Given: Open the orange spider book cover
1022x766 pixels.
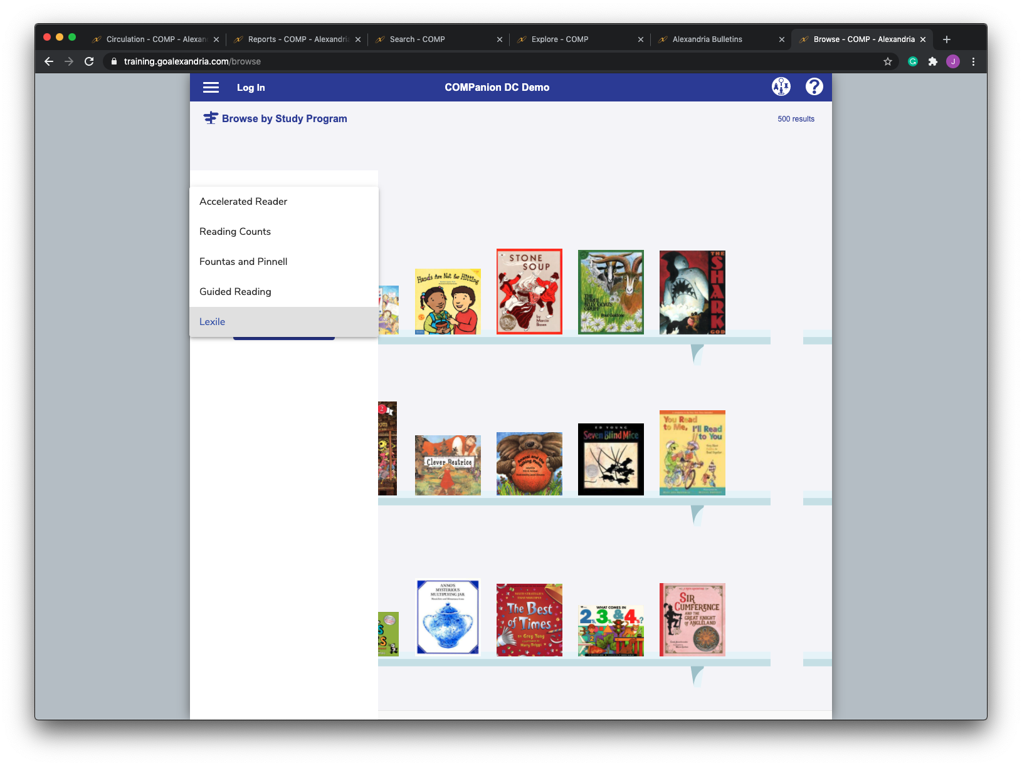Looking at the screenshot, I should tap(529, 463).
